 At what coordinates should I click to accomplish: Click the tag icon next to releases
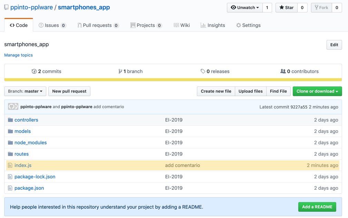pyautogui.click(x=203, y=71)
